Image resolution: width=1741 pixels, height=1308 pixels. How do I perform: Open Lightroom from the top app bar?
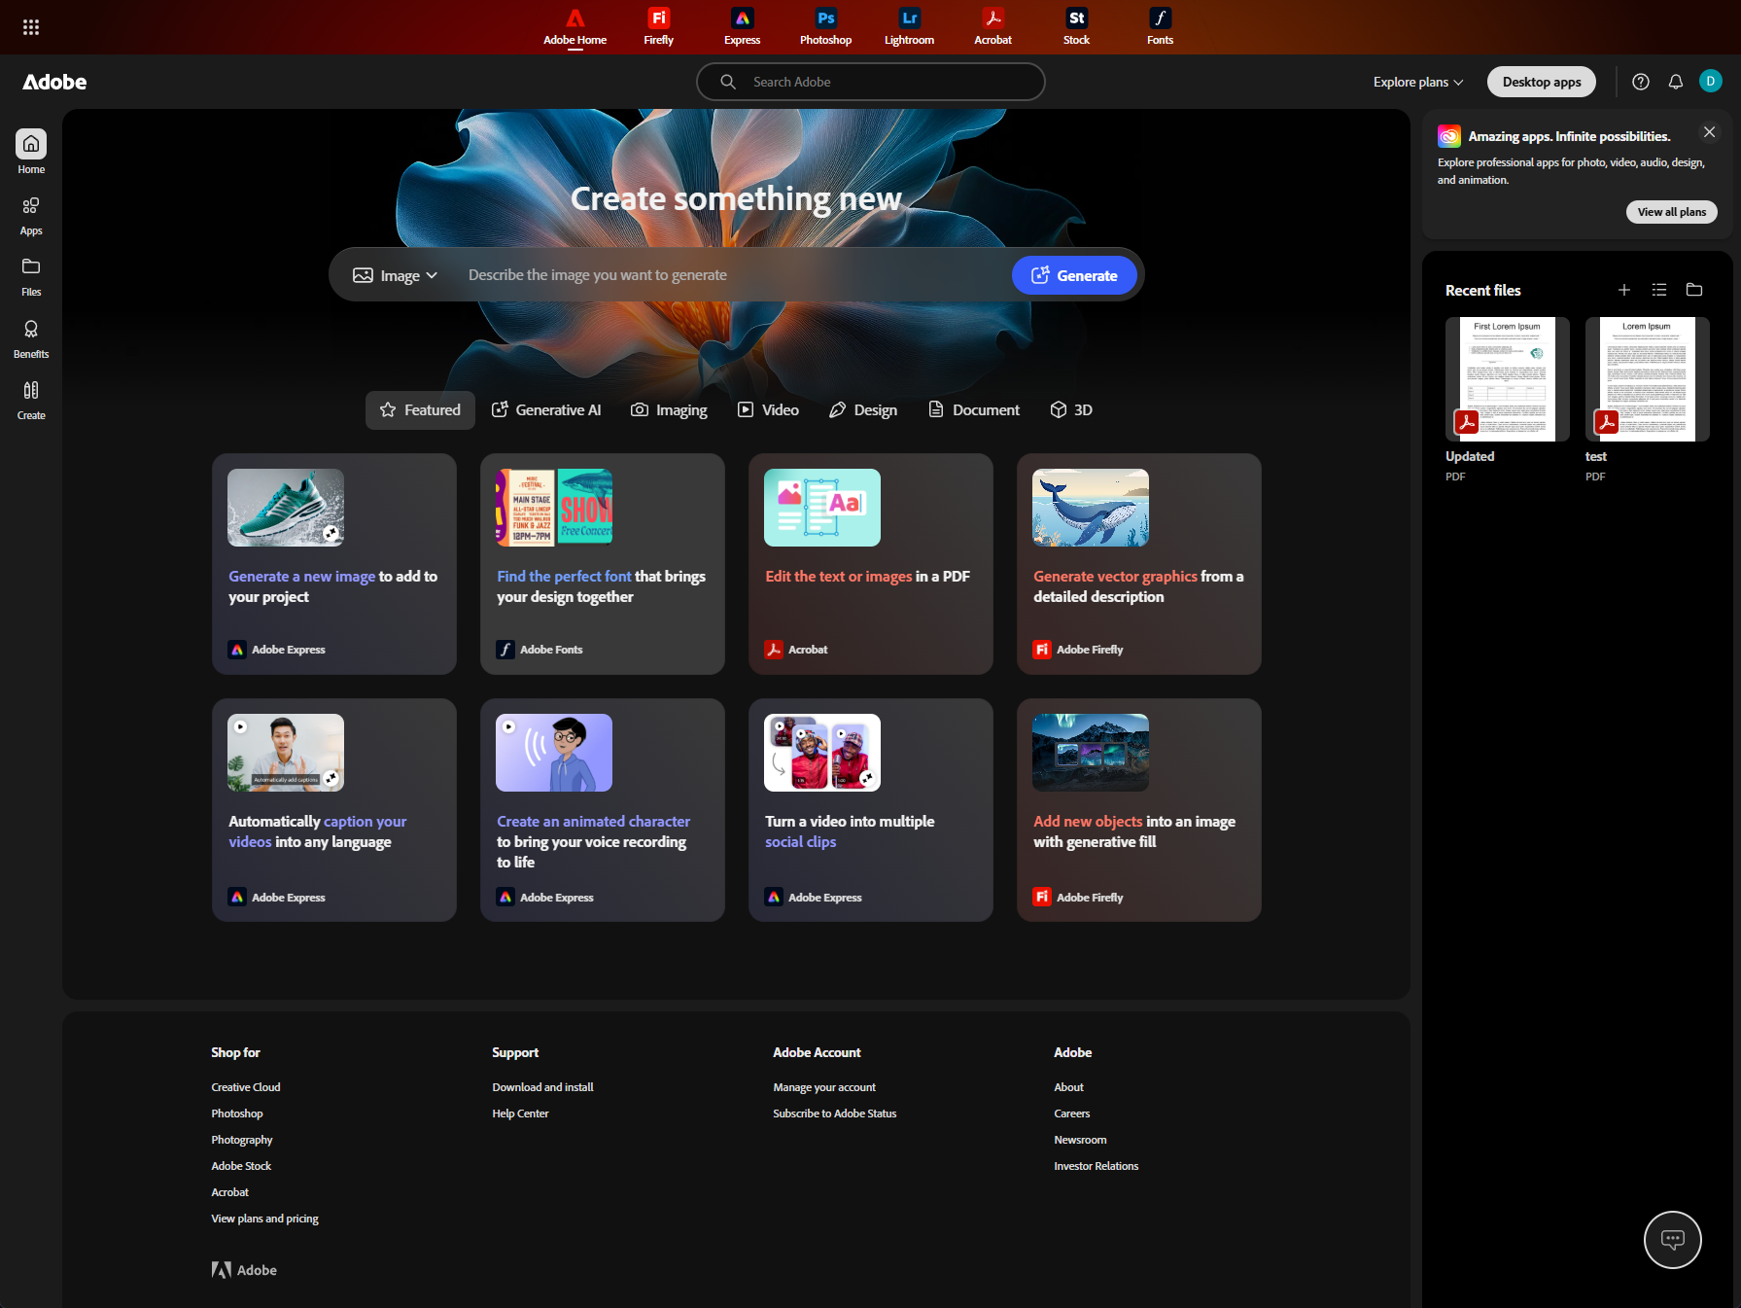[x=909, y=27]
